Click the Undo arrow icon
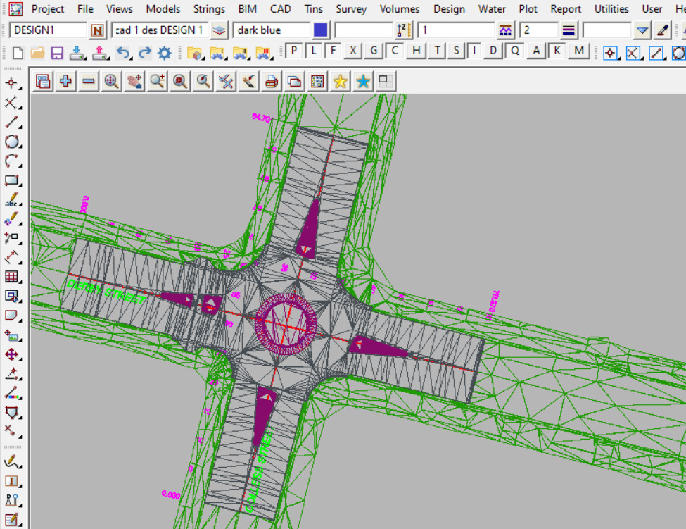This screenshot has width=686, height=529. point(123,53)
